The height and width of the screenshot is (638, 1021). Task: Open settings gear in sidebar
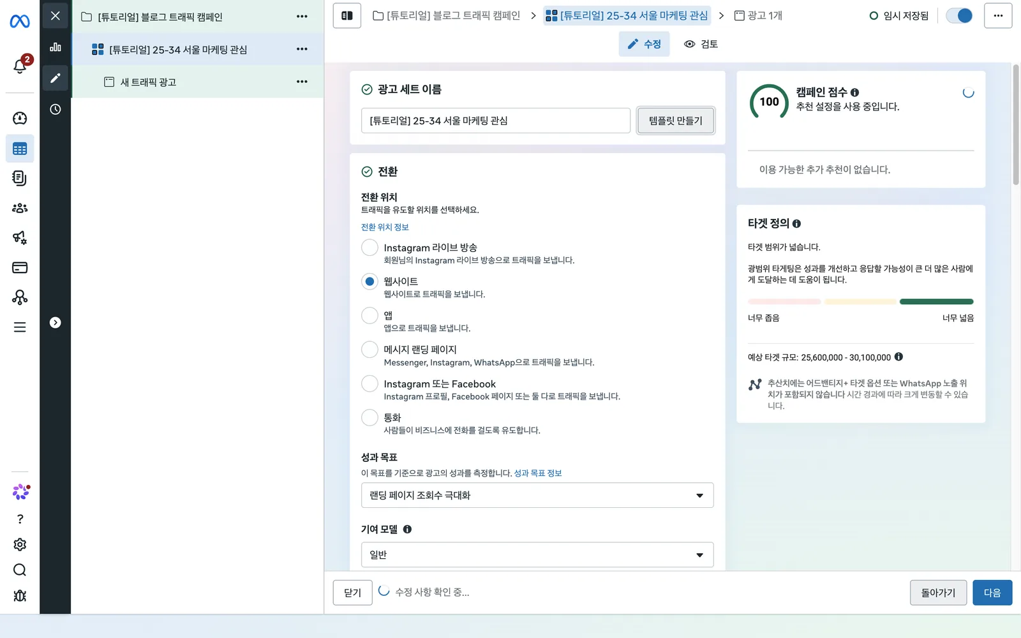click(x=20, y=544)
